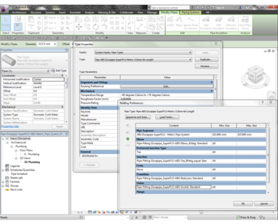Screen dimensions: 278x224
Task: Click the Move Row Up arrow icon
Action: tap(128, 126)
